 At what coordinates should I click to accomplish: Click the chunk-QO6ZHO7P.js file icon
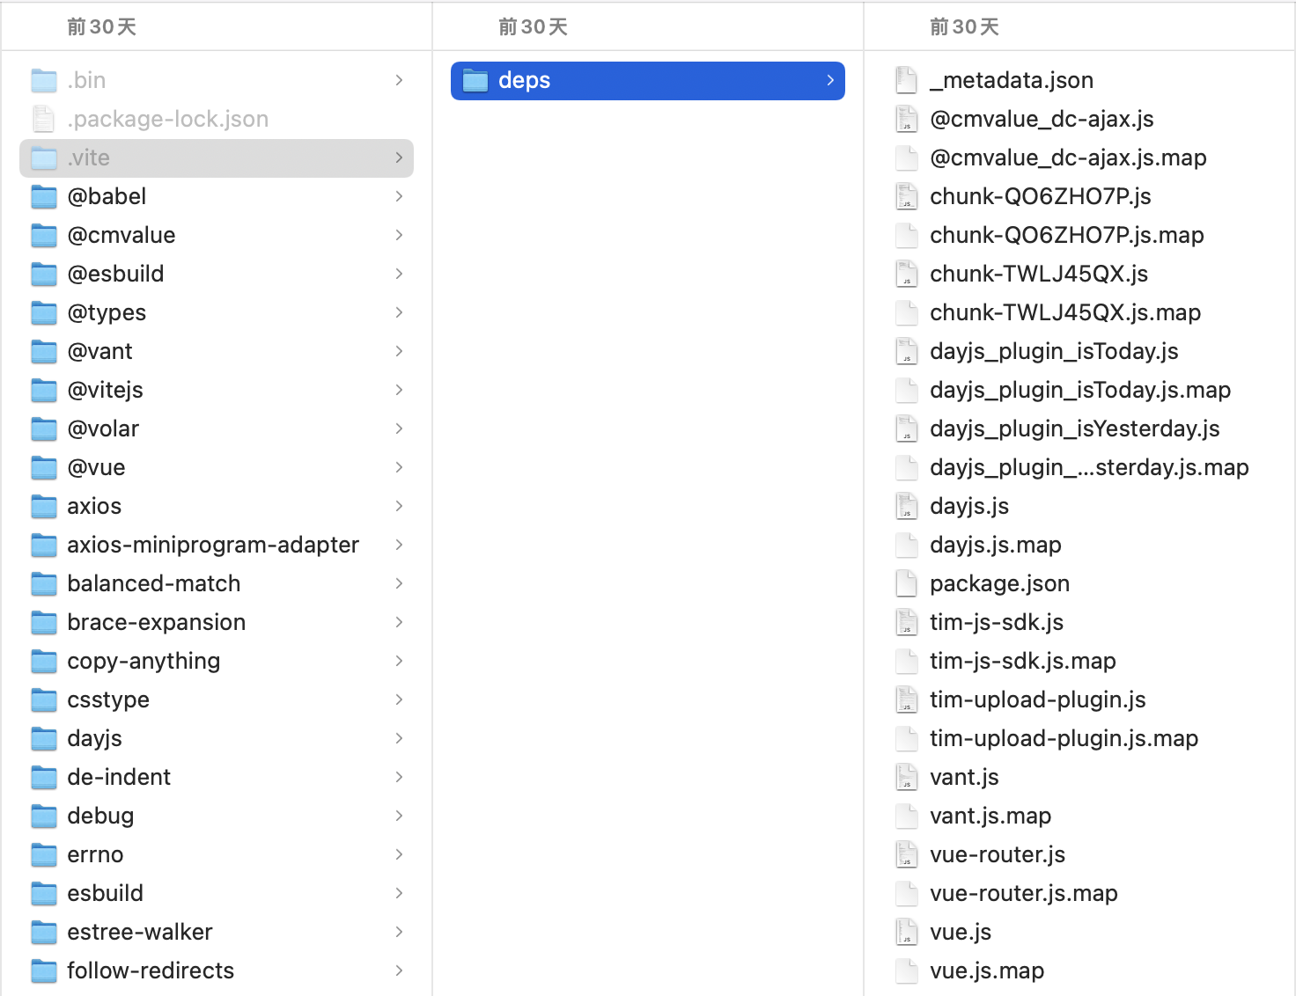pos(907,197)
